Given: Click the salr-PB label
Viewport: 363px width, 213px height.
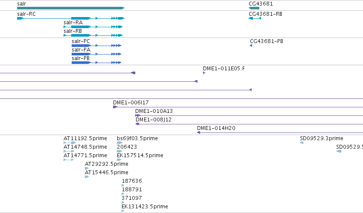Looking at the screenshot, I should (81, 58).
